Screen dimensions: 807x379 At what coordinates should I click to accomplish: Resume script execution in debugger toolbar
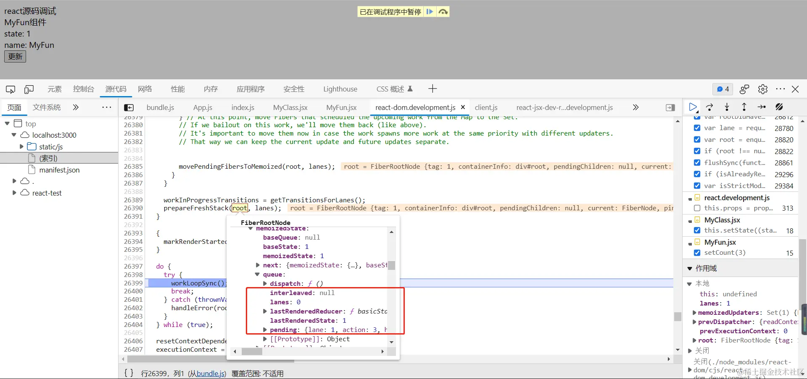point(693,107)
